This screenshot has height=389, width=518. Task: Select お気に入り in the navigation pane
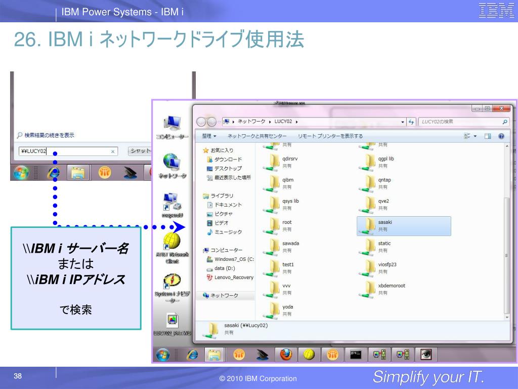(218, 150)
